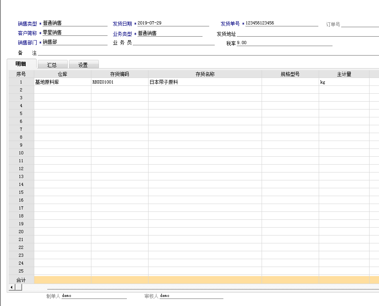Open the 汇总 tab

click(x=53, y=65)
